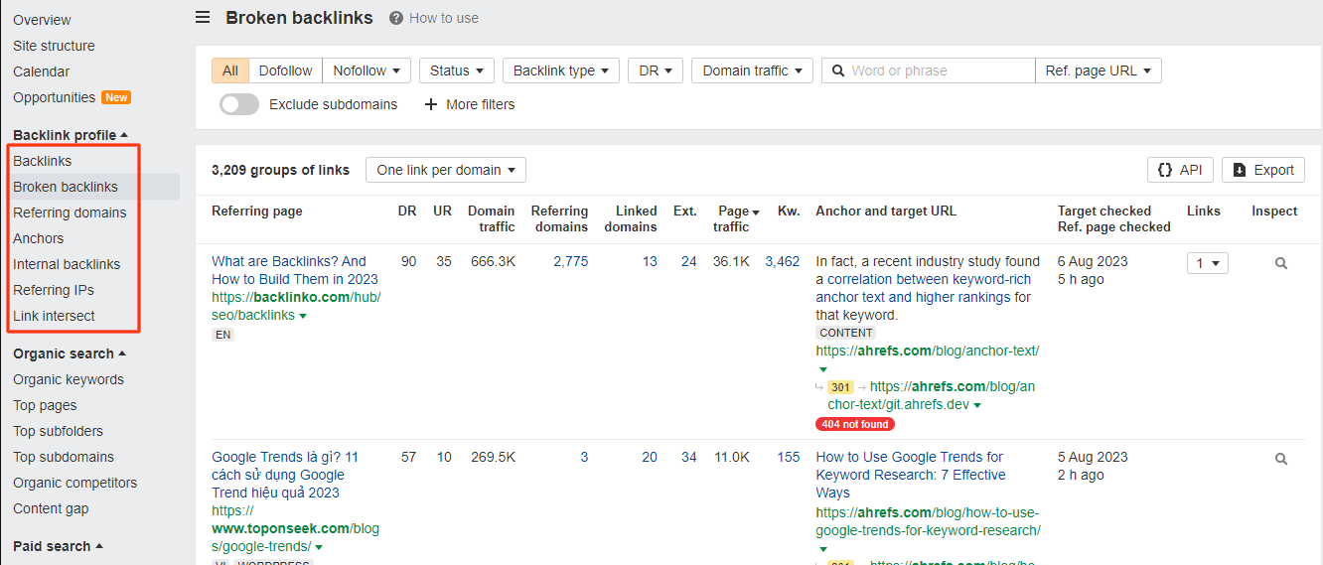1323x565 pixels.
Task: Open Top subfolders report
Action: (58, 431)
